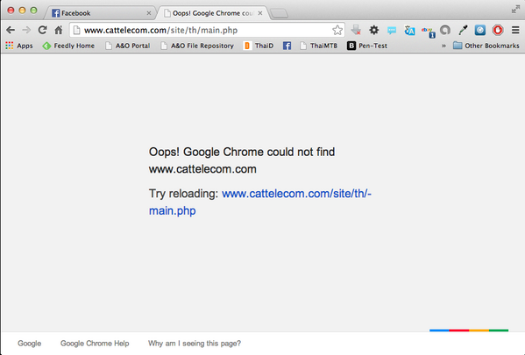Open the Chrome hamburger menu
Image resolution: width=525 pixels, height=355 pixels.
(515, 30)
